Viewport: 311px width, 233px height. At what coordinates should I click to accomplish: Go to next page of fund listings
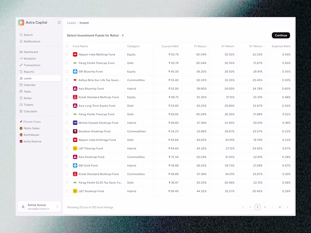click(x=287, y=207)
